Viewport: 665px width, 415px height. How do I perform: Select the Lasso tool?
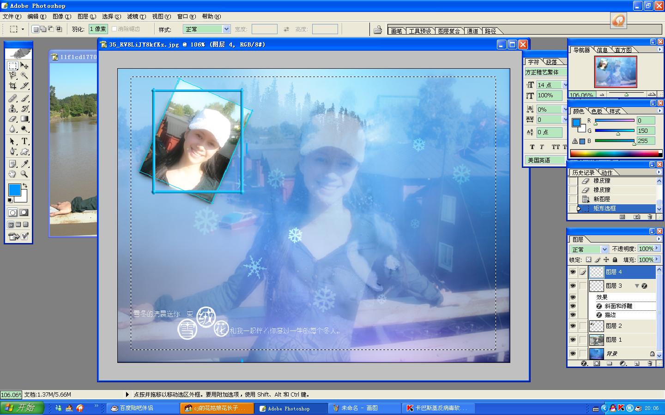click(13, 76)
